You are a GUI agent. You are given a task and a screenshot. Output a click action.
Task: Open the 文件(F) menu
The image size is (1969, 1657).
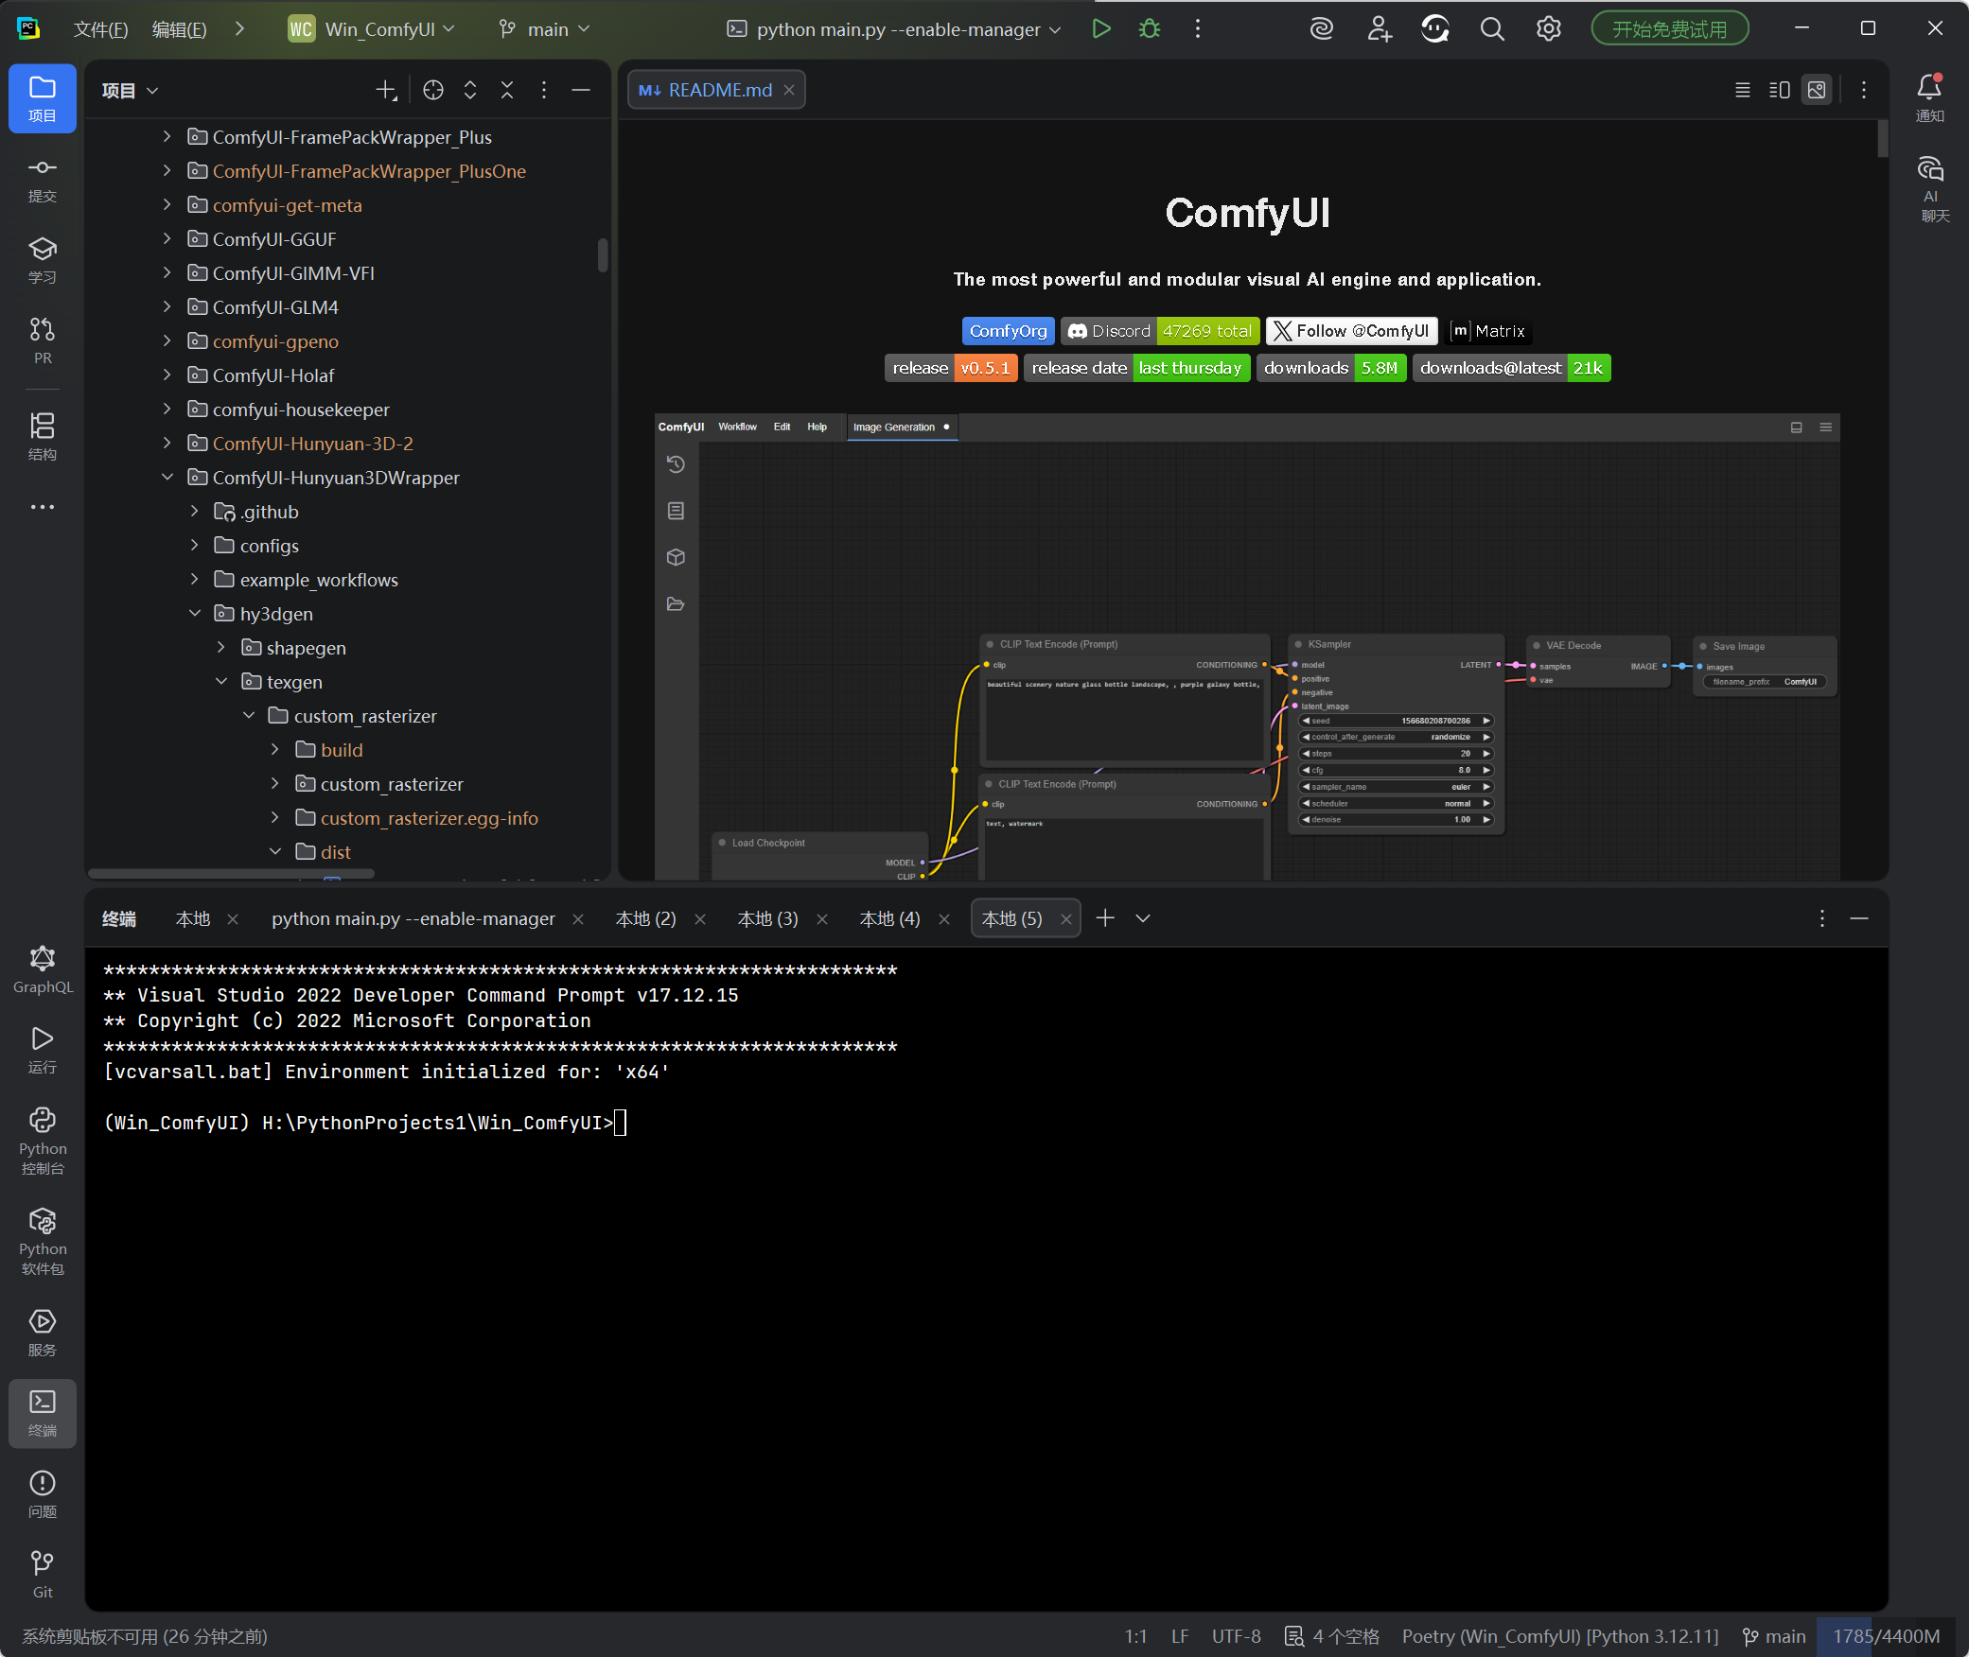pos(100,29)
